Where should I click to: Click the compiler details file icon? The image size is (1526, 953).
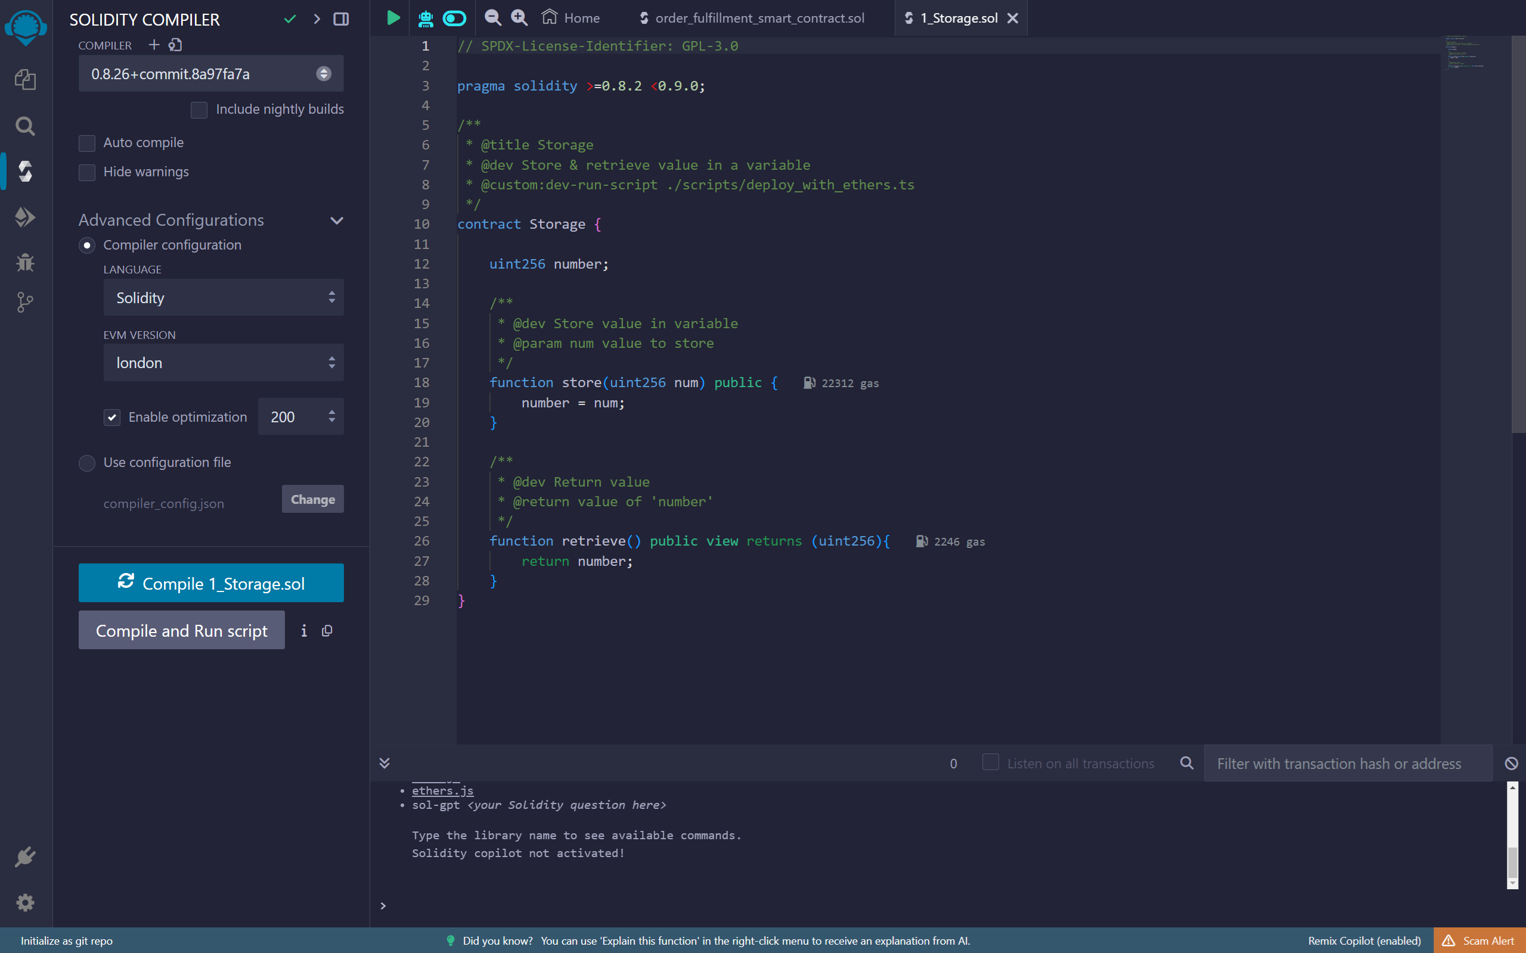click(175, 45)
